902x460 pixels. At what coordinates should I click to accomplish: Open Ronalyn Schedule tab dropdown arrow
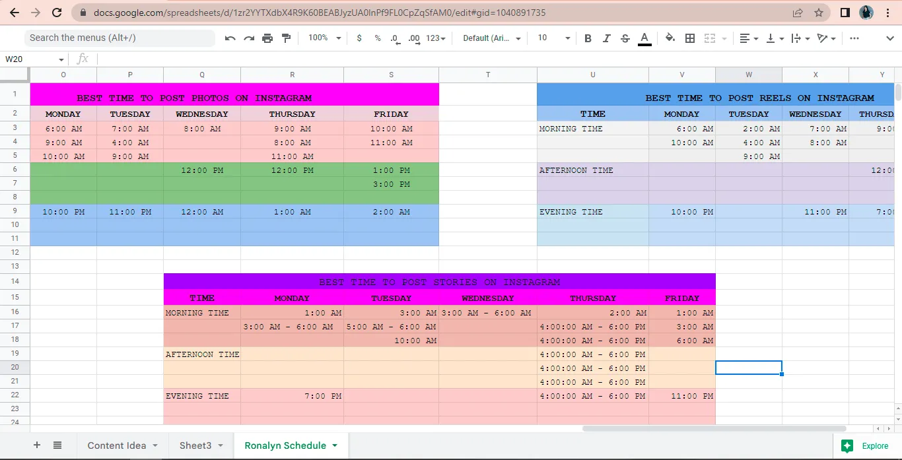(x=335, y=445)
